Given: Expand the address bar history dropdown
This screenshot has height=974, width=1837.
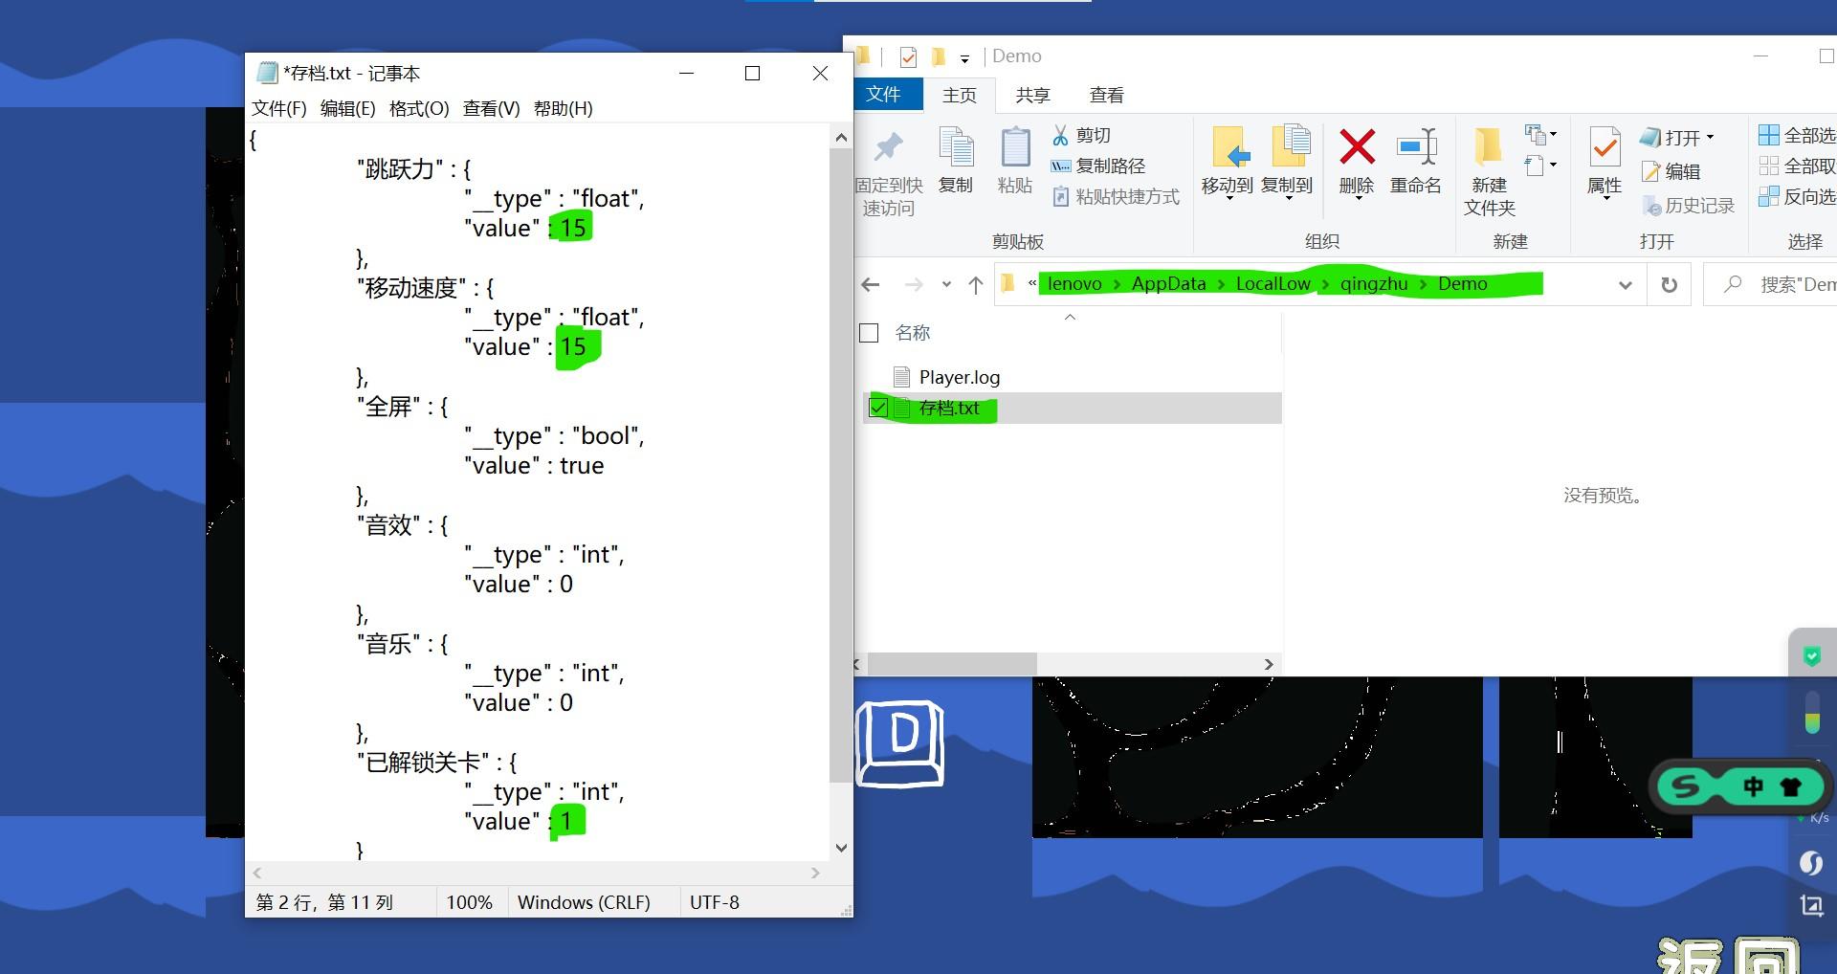Looking at the screenshot, I should 1625,285.
